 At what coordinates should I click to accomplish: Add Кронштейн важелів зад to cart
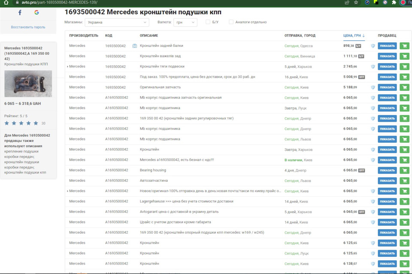(404, 56)
